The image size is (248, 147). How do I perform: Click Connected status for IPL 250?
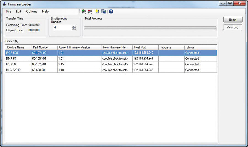pyautogui.click(x=192, y=64)
